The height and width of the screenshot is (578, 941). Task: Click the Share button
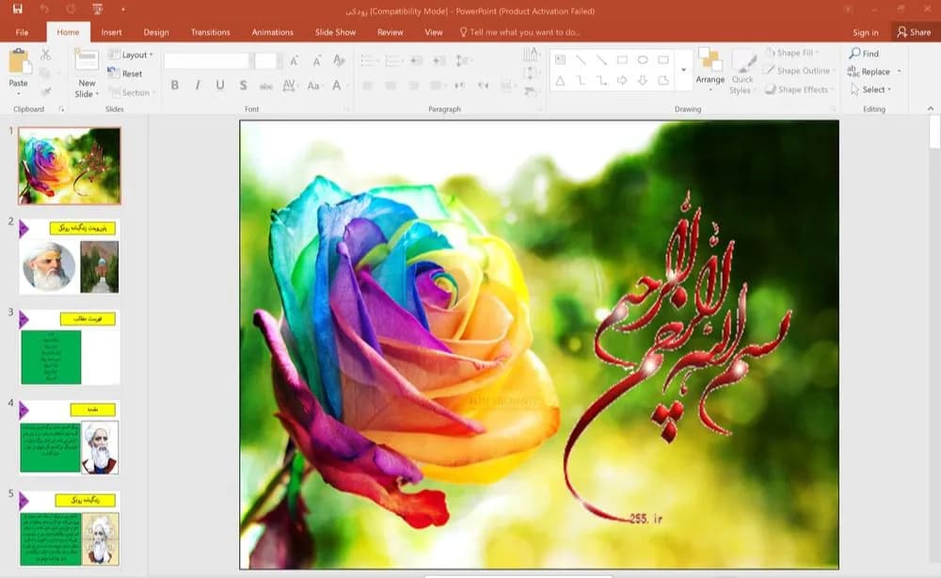point(914,32)
